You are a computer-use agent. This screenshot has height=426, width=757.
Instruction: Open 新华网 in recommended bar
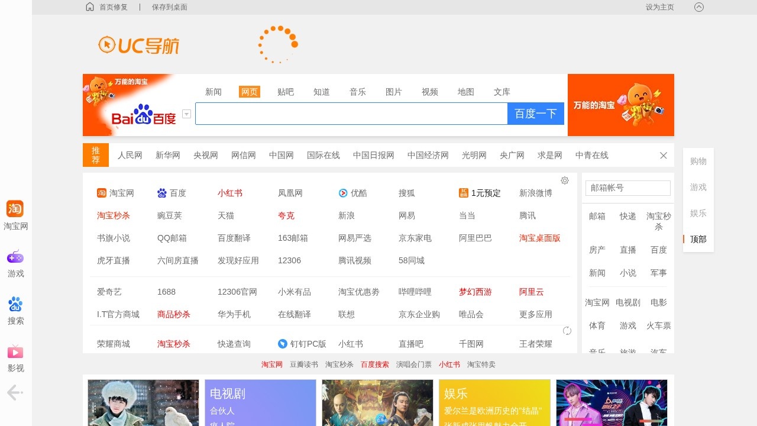168,156
